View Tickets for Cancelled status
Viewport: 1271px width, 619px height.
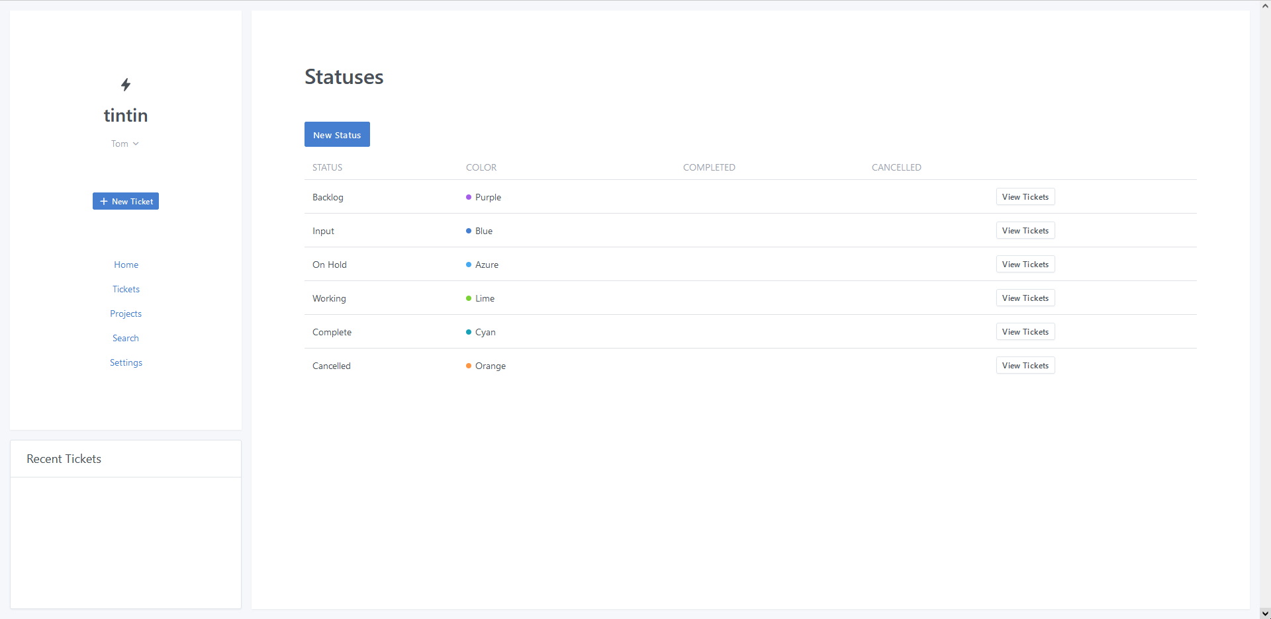(1025, 366)
